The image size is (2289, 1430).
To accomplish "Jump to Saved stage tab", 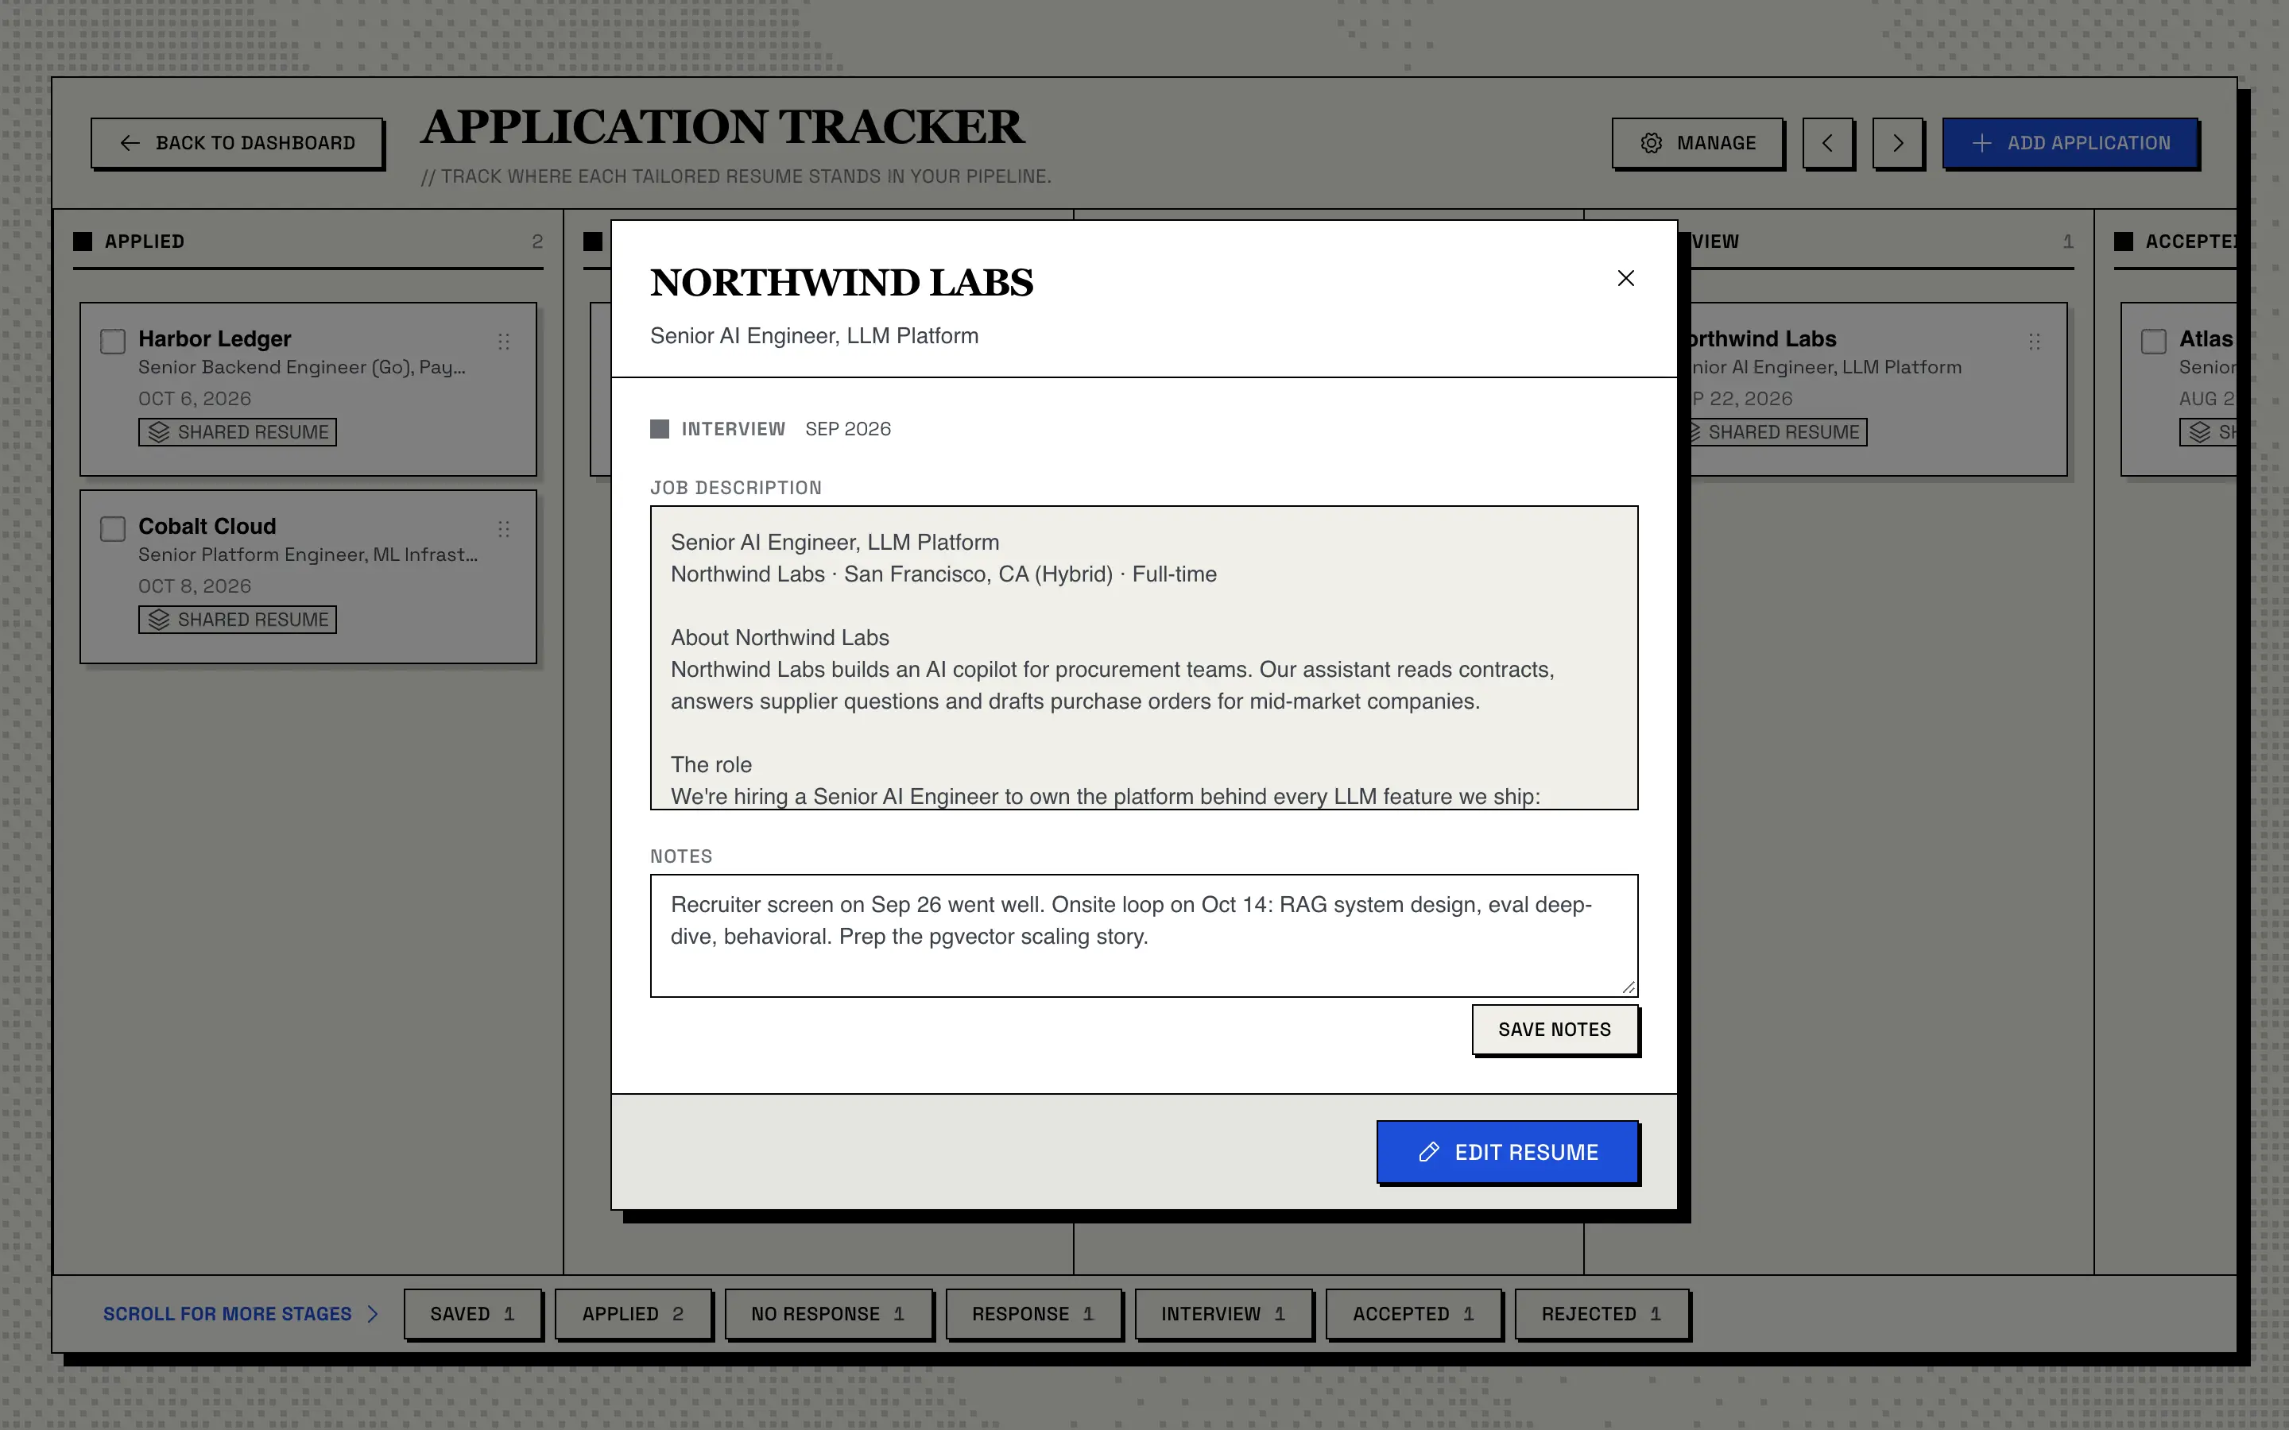I will point(473,1314).
